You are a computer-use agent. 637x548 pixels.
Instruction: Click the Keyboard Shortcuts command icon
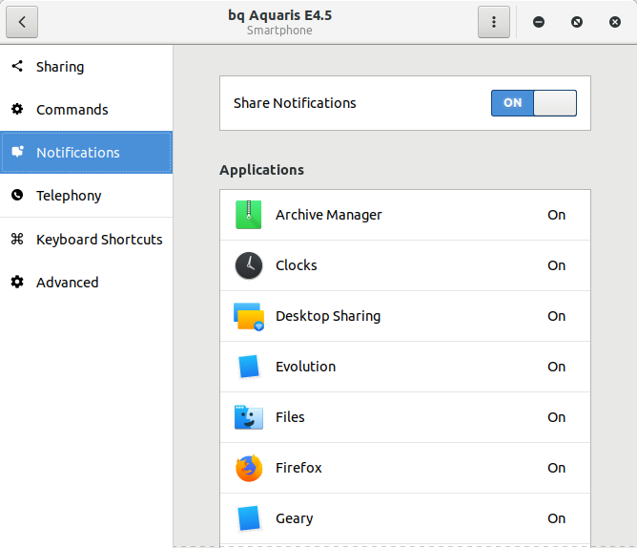17,240
